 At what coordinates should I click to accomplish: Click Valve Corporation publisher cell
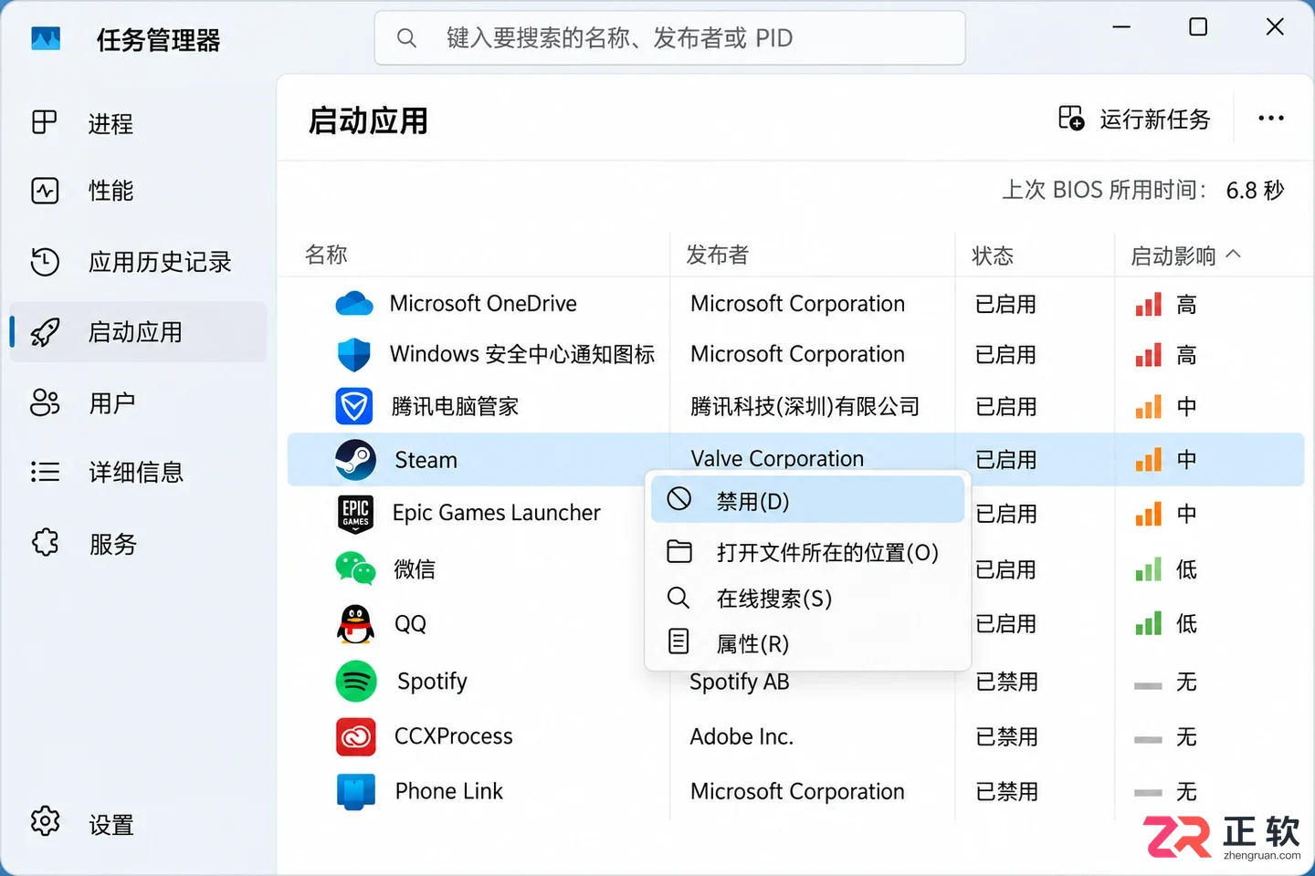777,458
